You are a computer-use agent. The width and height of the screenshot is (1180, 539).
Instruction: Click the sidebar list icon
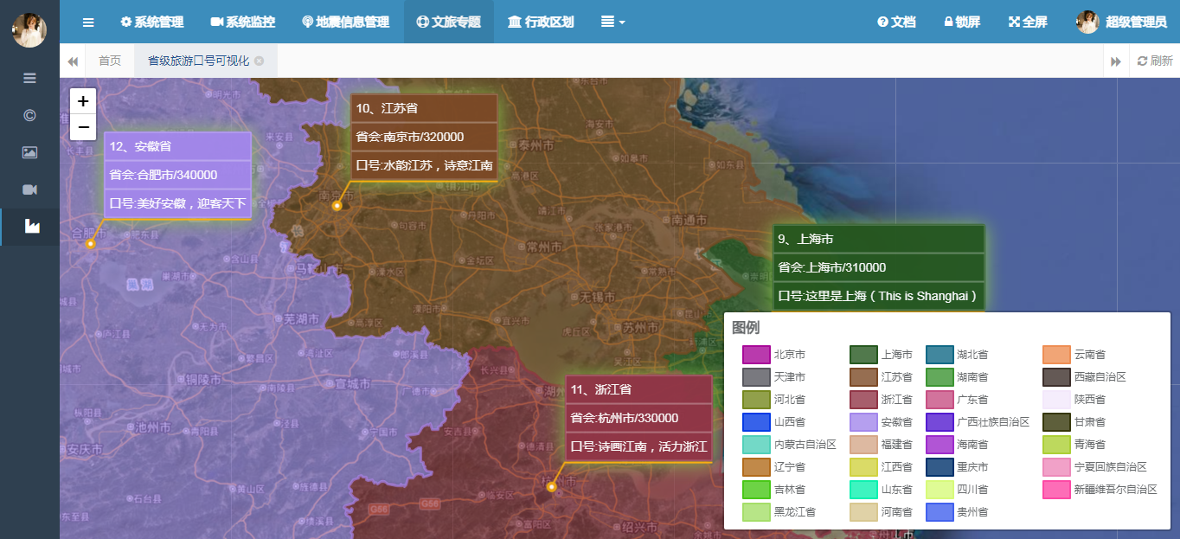click(x=29, y=78)
